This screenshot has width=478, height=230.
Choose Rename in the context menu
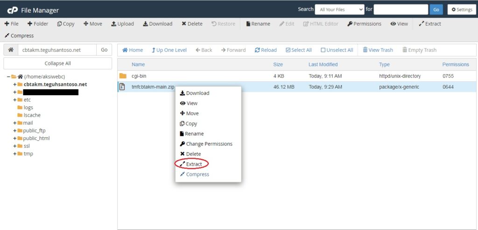pyautogui.click(x=192, y=134)
